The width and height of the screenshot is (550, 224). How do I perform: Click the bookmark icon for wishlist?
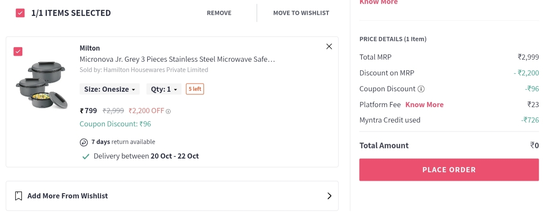18,196
